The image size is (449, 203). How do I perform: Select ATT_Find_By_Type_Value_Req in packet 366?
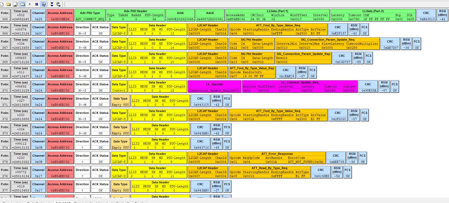[x=278, y=29]
